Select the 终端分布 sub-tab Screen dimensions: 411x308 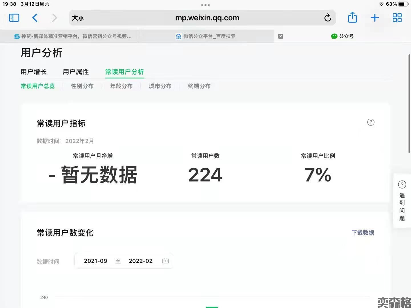click(x=199, y=86)
